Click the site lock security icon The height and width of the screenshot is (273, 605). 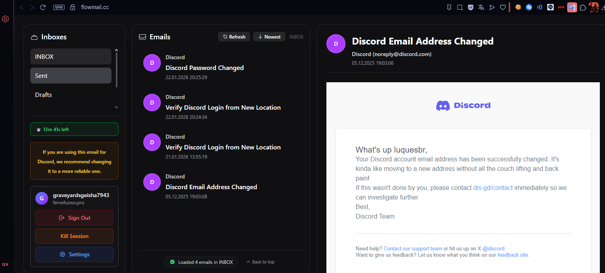click(x=72, y=7)
